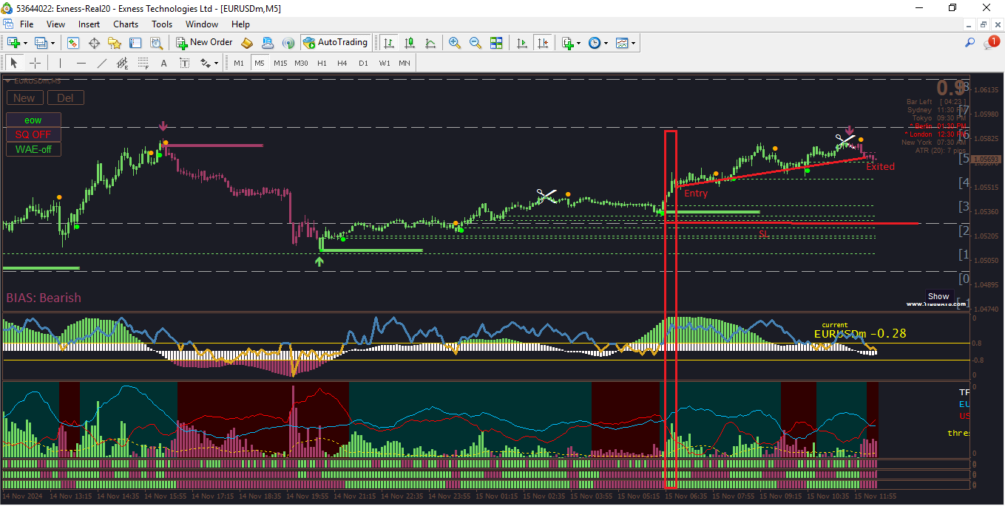This screenshot has height=506, width=1005.
Task: Expand the new chart dropdown arrow
Action: click(25, 43)
